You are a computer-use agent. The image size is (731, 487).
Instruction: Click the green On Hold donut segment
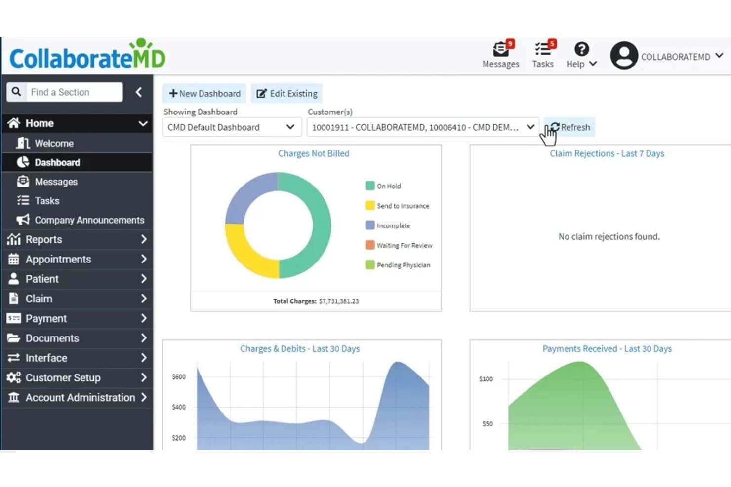pos(321,225)
